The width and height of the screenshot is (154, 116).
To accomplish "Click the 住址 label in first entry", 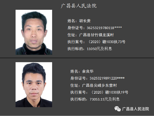I will 71,35.
